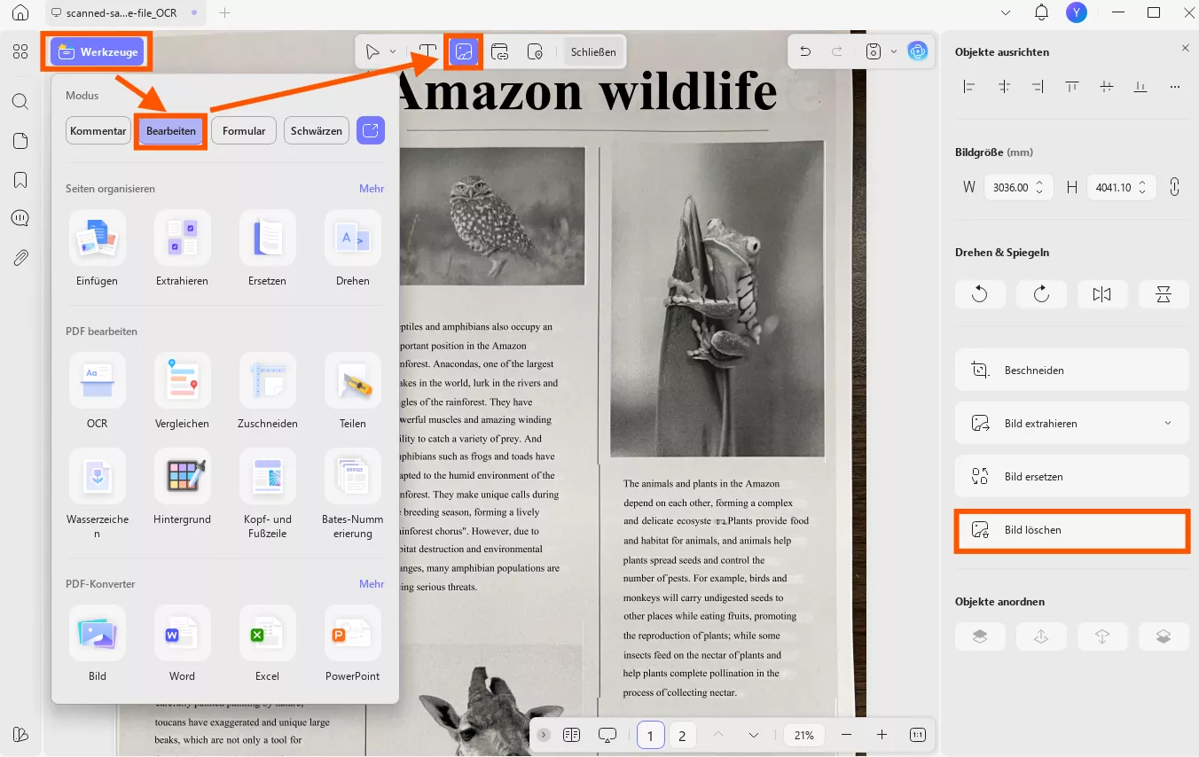Open the Hintergrund tool

[x=183, y=487]
